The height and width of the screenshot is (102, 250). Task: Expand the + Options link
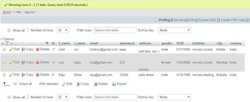tap(7, 39)
